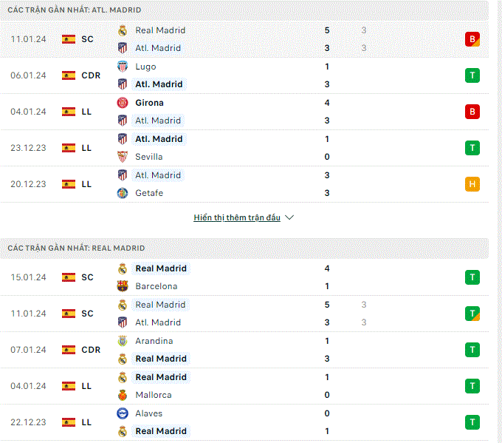Open the 'Hiển thị thêm trận đấu' link
The height and width of the screenshot is (443, 502).
pyautogui.click(x=237, y=217)
